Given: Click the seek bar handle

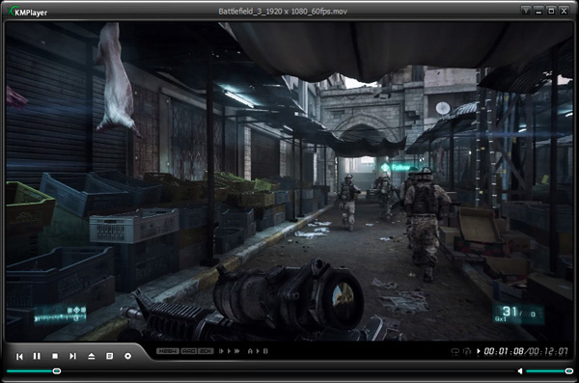Looking at the screenshot, I should click(57, 370).
